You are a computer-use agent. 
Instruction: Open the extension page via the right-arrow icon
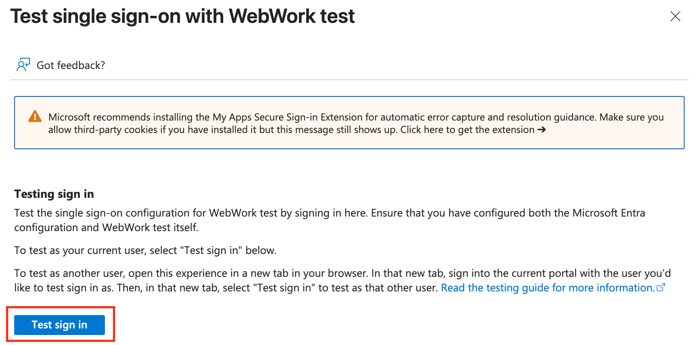(x=542, y=130)
